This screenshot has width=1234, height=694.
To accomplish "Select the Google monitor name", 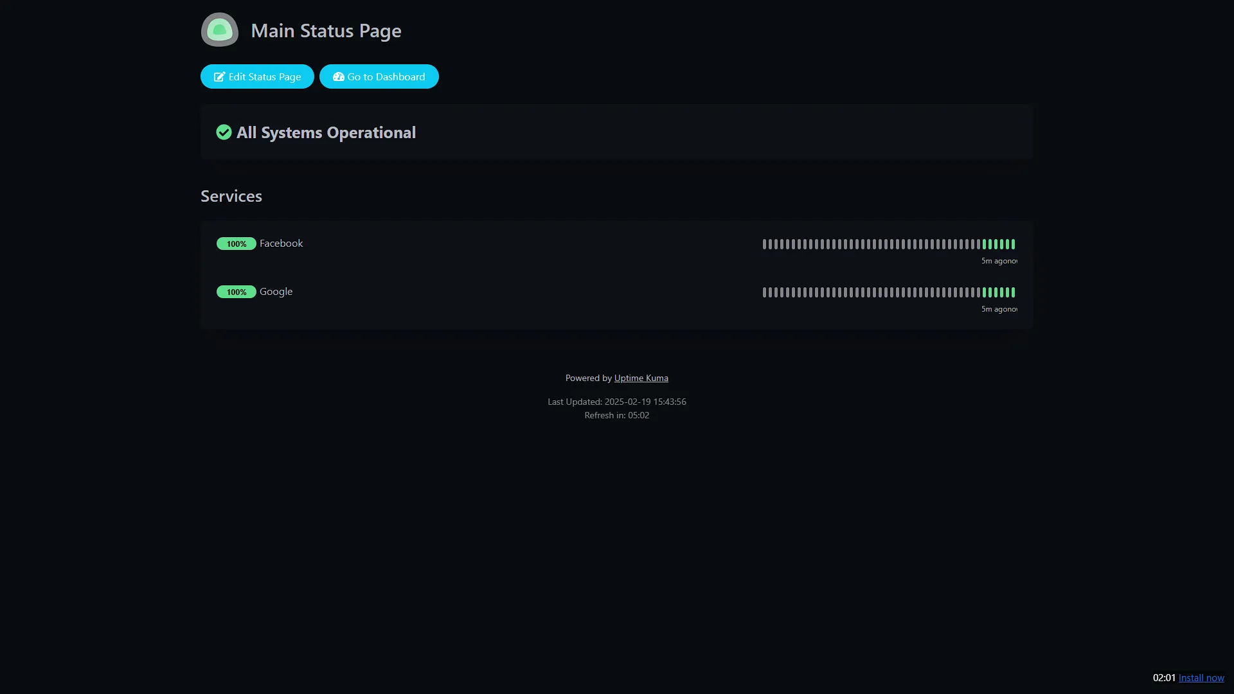I will pyautogui.click(x=276, y=292).
